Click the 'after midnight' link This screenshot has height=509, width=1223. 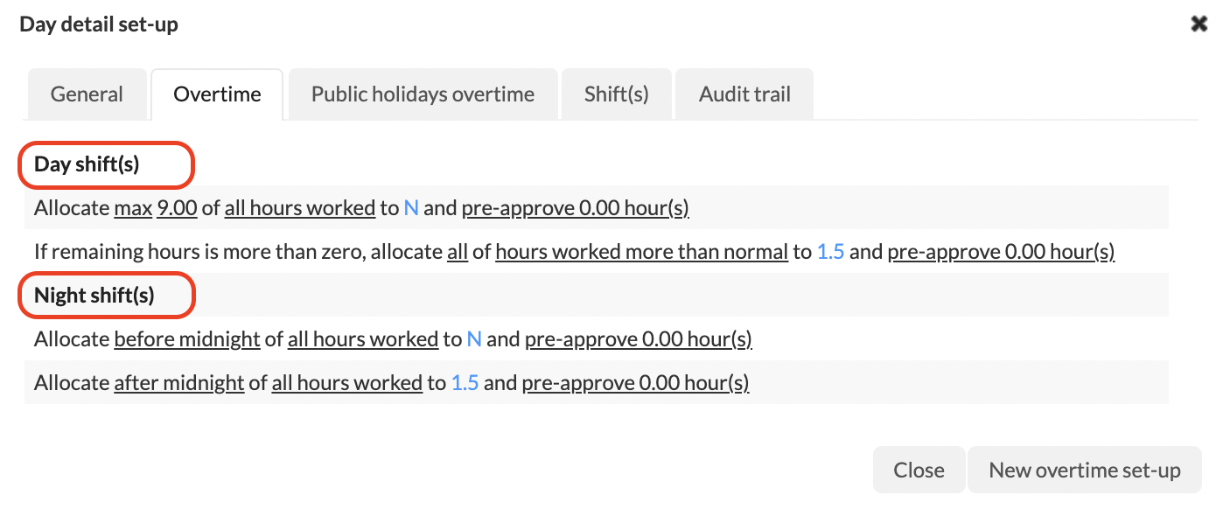coord(179,383)
